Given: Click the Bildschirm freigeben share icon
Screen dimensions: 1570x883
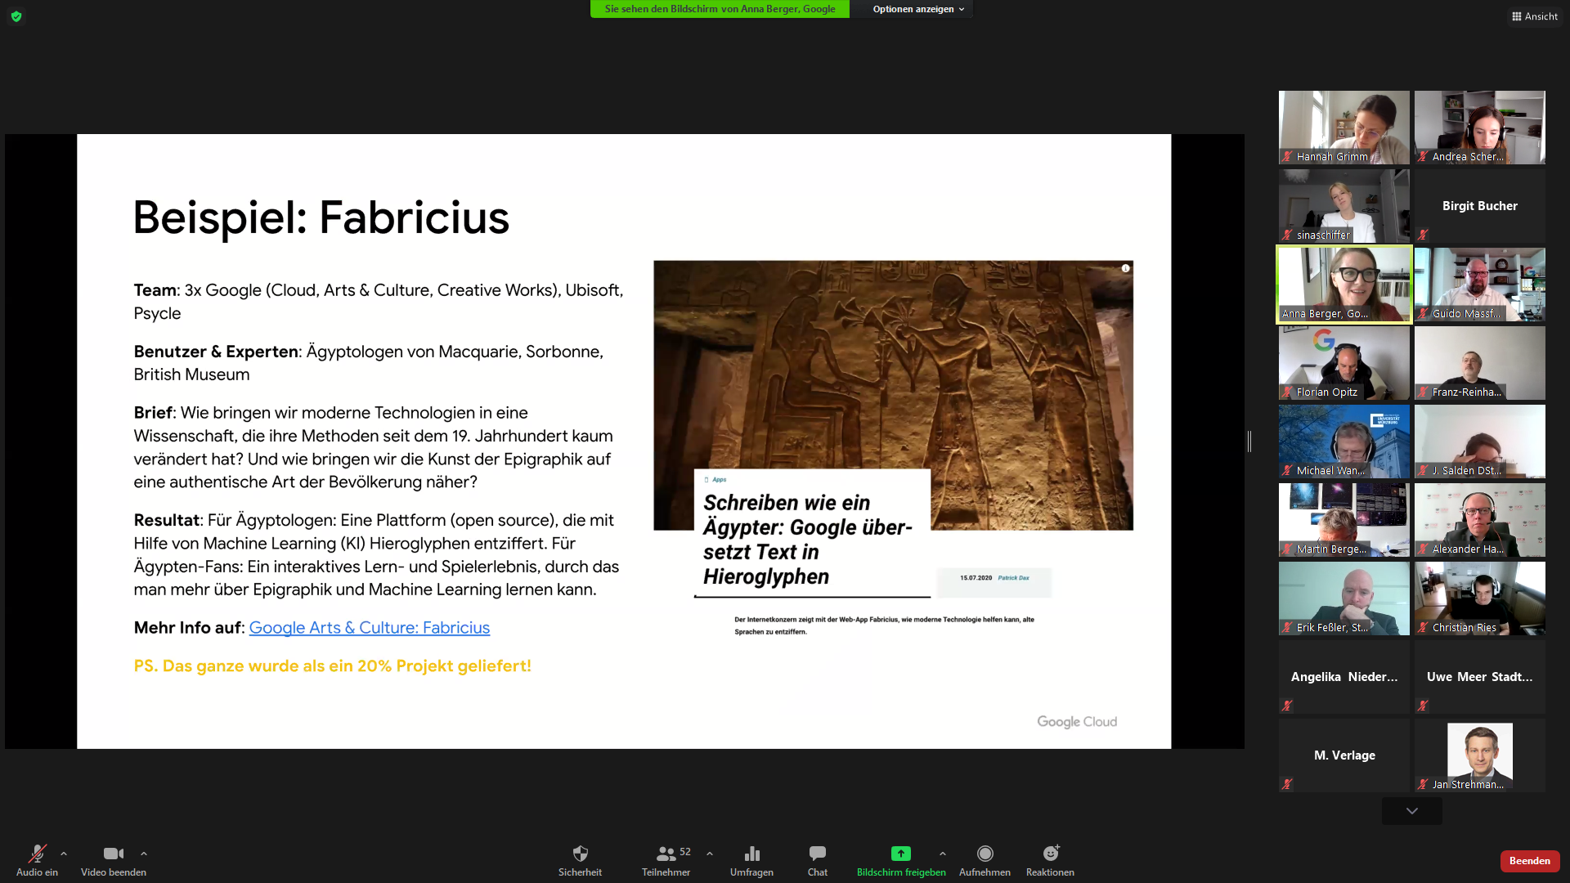Looking at the screenshot, I should click(900, 854).
